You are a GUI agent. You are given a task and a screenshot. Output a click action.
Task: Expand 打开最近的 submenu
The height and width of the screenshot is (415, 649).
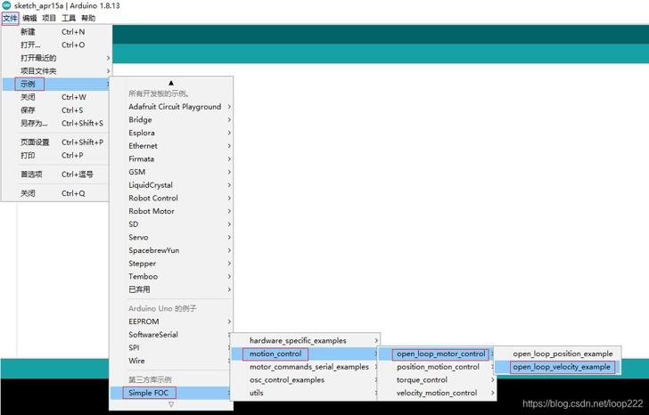coord(57,58)
